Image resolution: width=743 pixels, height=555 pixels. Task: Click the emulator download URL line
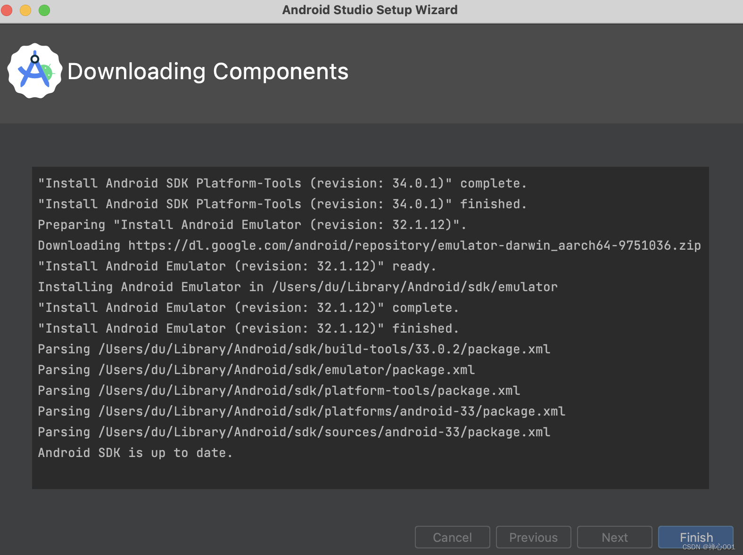(x=370, y=245)
